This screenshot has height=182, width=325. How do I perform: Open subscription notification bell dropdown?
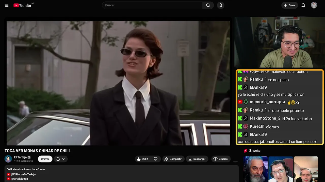click(x=61, y=159)
